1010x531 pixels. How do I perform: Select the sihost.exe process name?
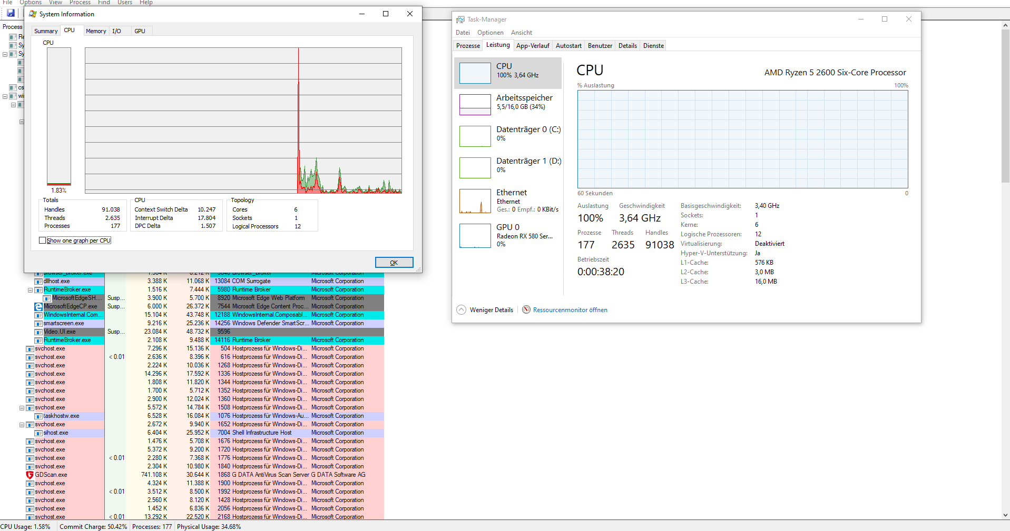pos(56,433)
